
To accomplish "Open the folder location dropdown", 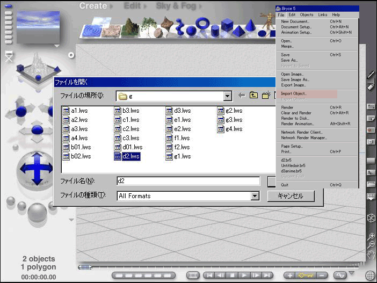I will (227, 97).
